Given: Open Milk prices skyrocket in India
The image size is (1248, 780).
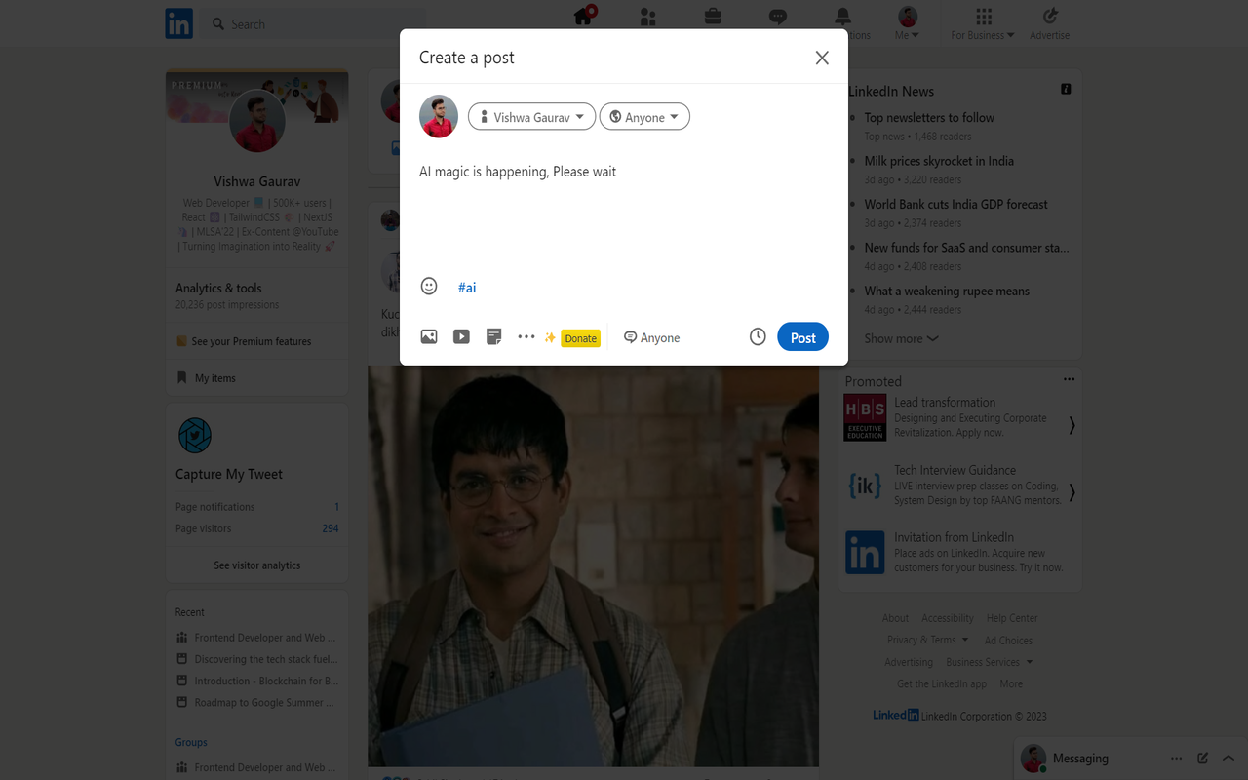Looking at the screenshot, I should pyautogui.click(x=939, y=161).
